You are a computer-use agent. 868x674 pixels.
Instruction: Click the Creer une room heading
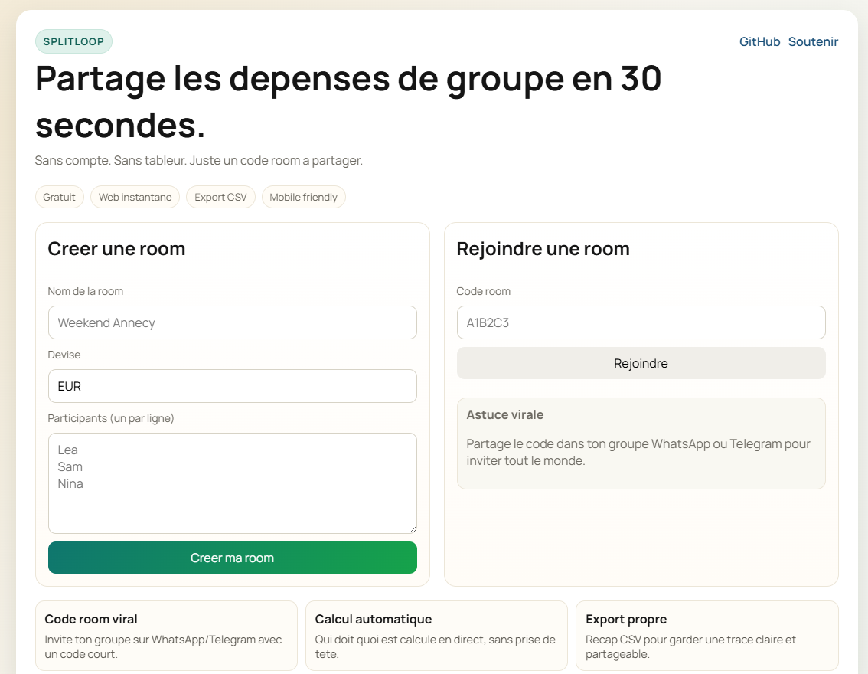(x=116, y=248)
